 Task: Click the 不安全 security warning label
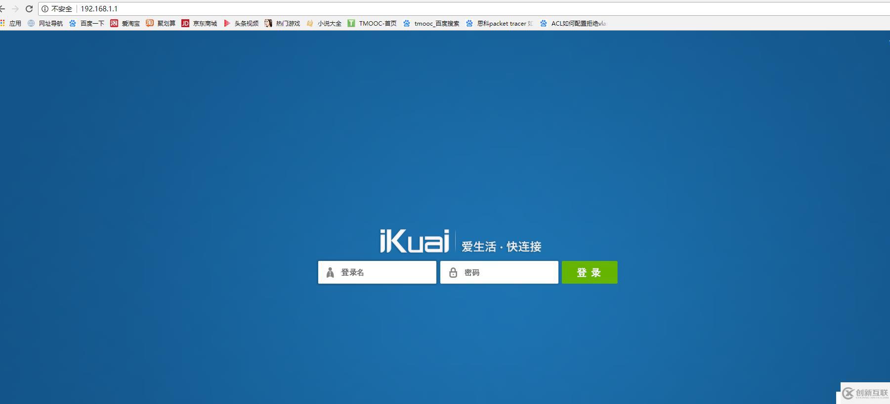[62, 9]
